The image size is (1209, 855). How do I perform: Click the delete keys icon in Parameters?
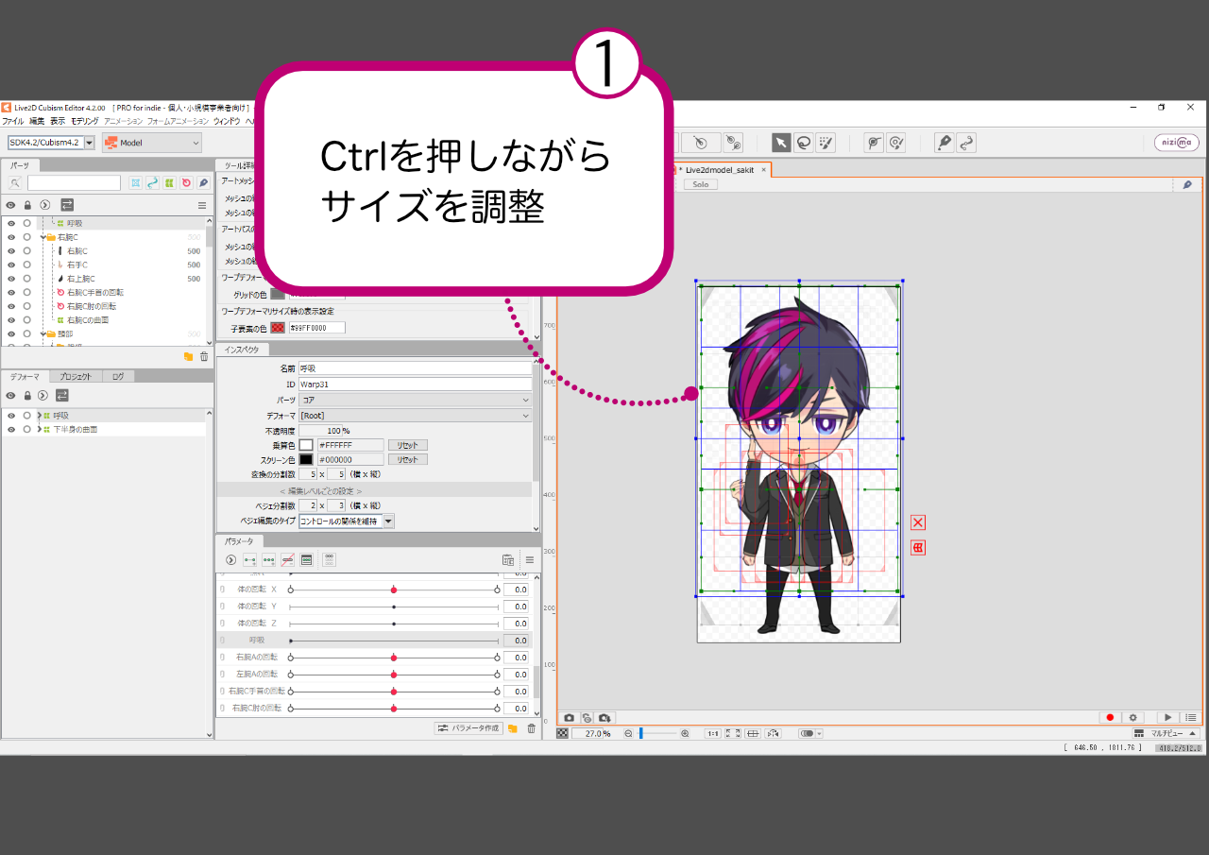[288, 560]
